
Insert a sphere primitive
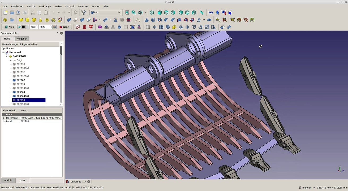[34, 20]
